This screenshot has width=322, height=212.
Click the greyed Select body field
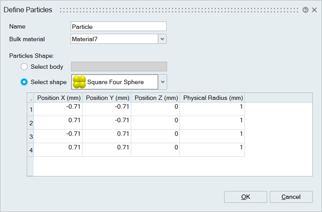pyautogui.click(x=119, y=67)
